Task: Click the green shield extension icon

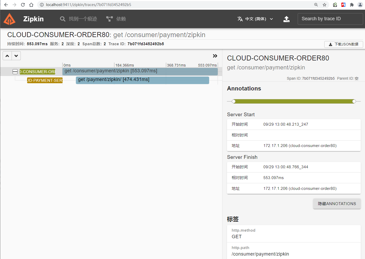Action: point(335,5)
